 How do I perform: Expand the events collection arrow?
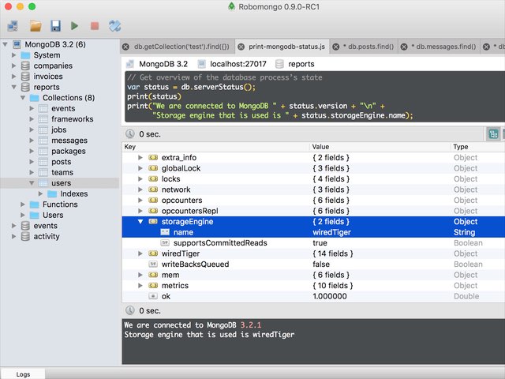32,108
